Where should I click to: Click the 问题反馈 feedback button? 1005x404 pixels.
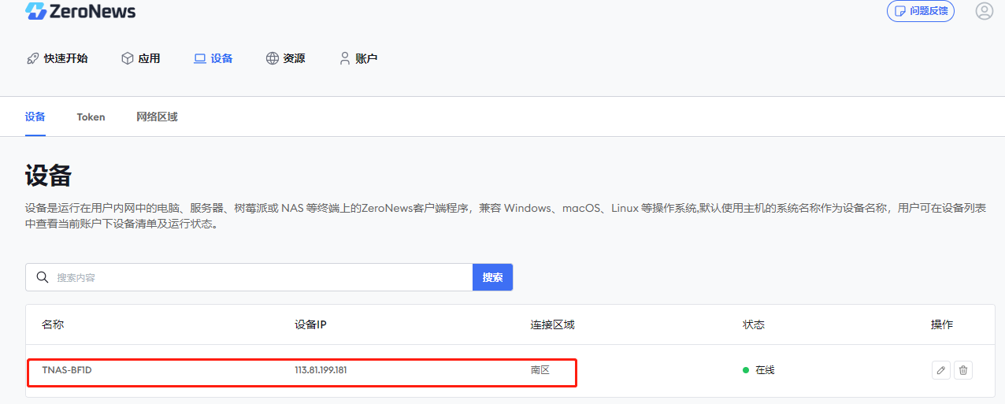click(x=920, y=11)
